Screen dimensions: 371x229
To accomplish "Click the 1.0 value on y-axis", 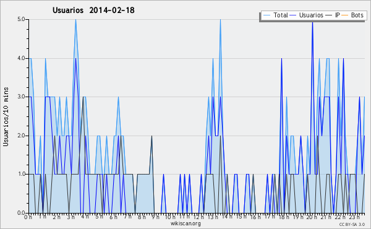I will click(21, 174).
